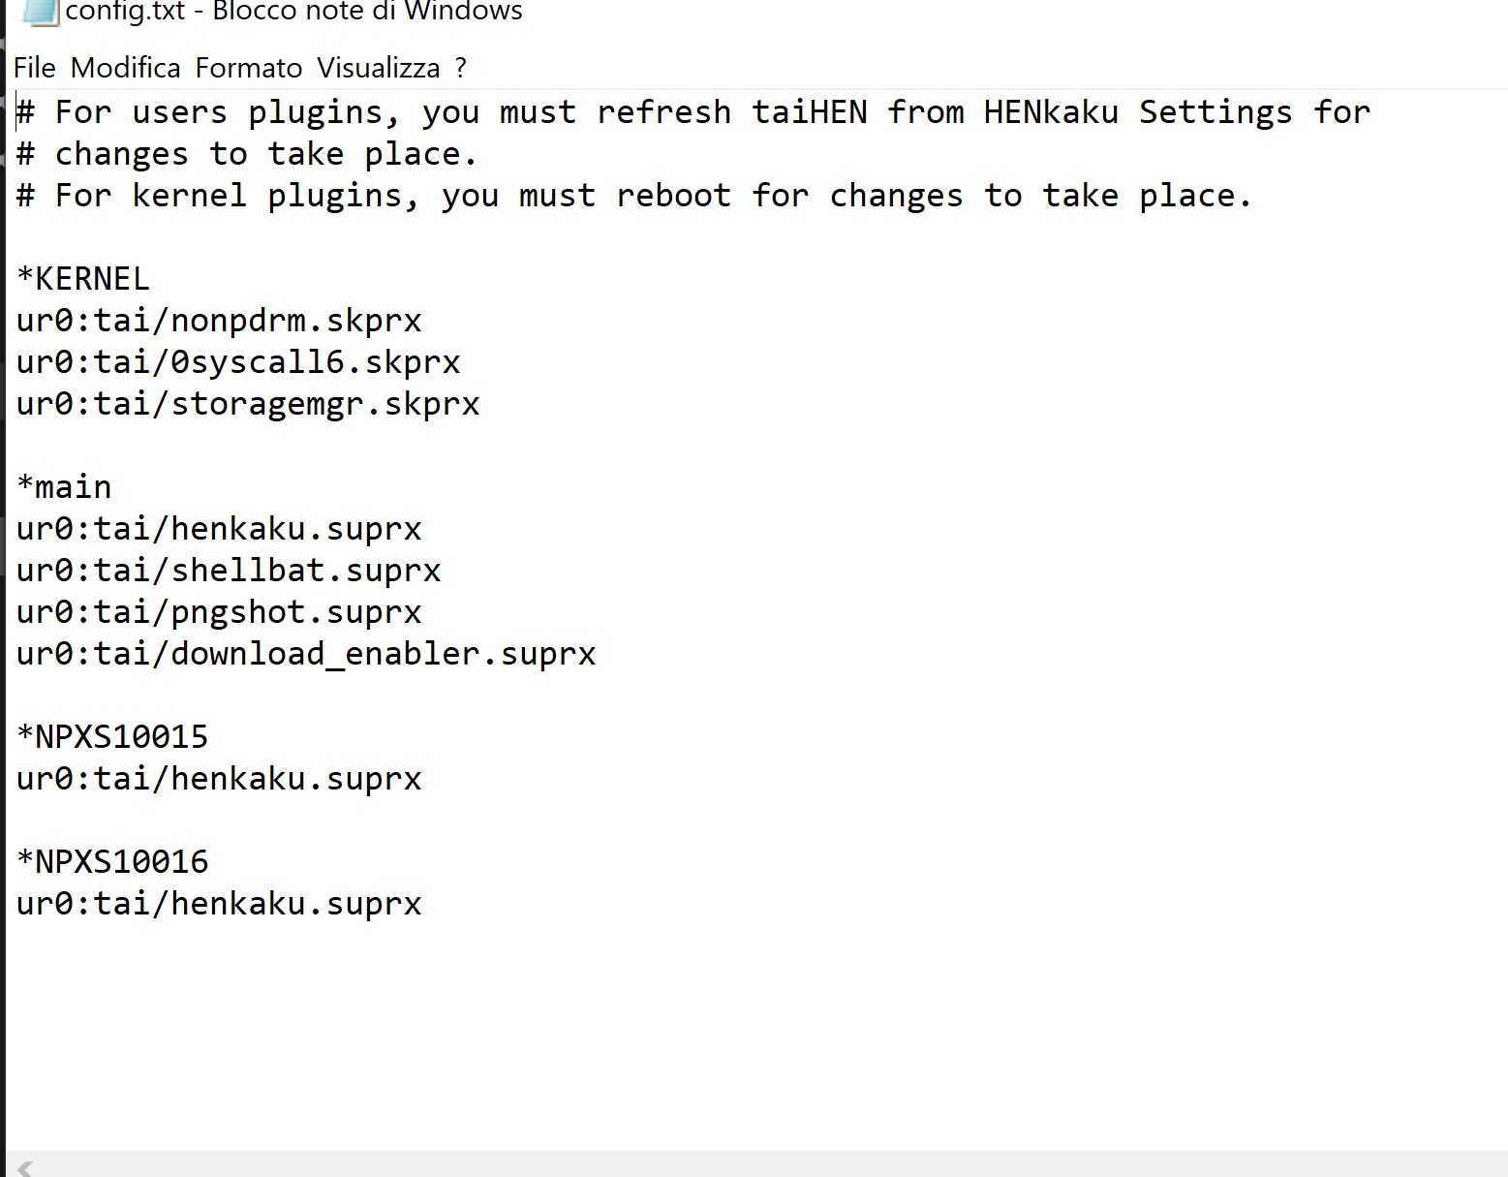Image resolution: width=1508 pixels, height=1177 pixels.
Task: Click the shellbat.suprx line
Action: [229, 570]
